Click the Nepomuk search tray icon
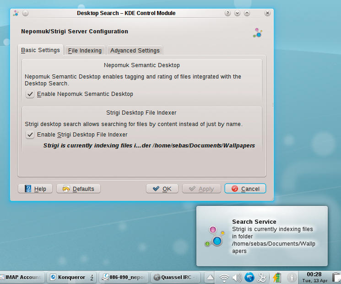 point(262,278)
